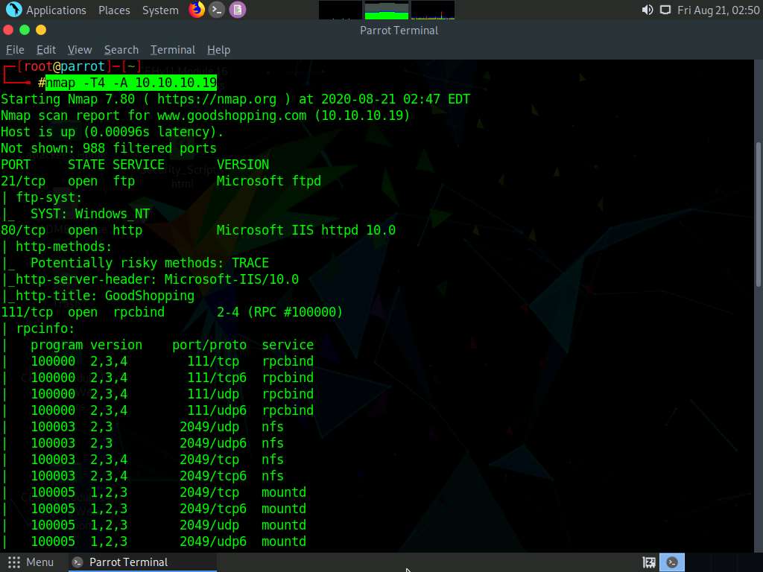
Task: Open the Places menu
Action: [114, 10]
